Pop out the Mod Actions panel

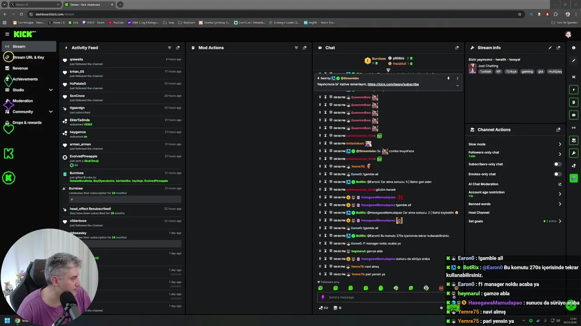pyautogui.click(x=304, y=48)
